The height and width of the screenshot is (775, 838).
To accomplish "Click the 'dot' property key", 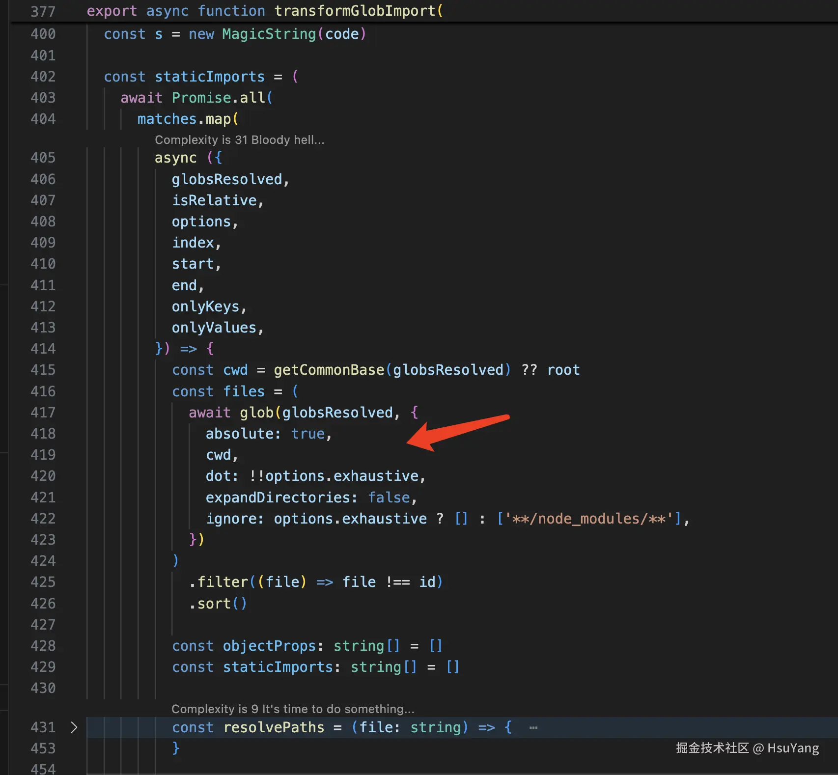I will pyautogui.click(x=218, y=476).
